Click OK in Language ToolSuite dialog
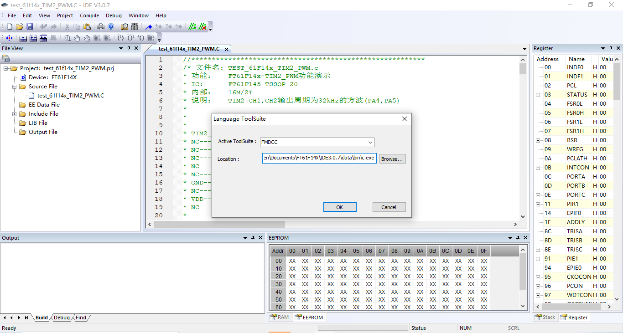The height and width of the screenshot is (333, 623). point(340,207)
